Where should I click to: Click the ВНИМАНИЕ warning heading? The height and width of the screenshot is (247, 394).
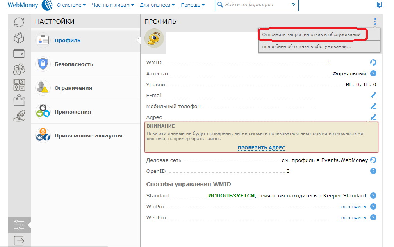click(x=160, y=126)
